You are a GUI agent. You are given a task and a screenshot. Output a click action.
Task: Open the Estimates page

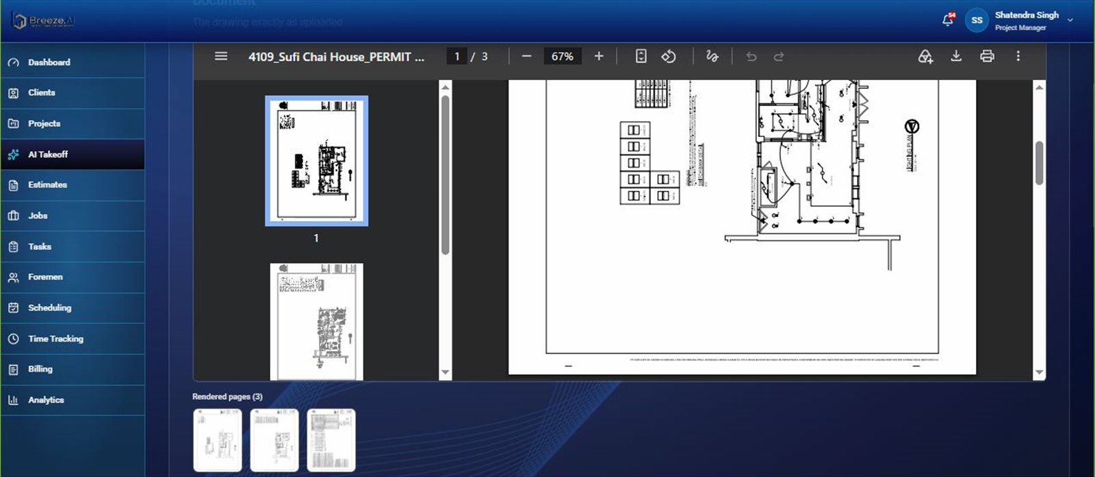pyautogui.click(x=73, y=185)
